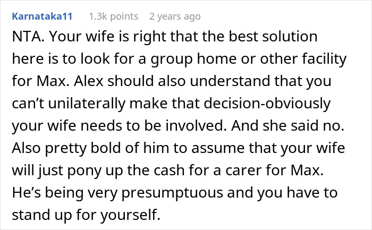Image resolution: width=372 pixels, height=230 pixels.
Task: Click the words 'carer for Max.'
Action: (x=275, y=171)
